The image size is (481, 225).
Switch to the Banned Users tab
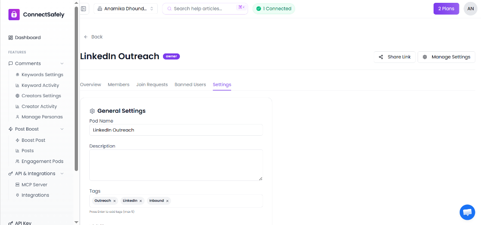coord(190,85)
